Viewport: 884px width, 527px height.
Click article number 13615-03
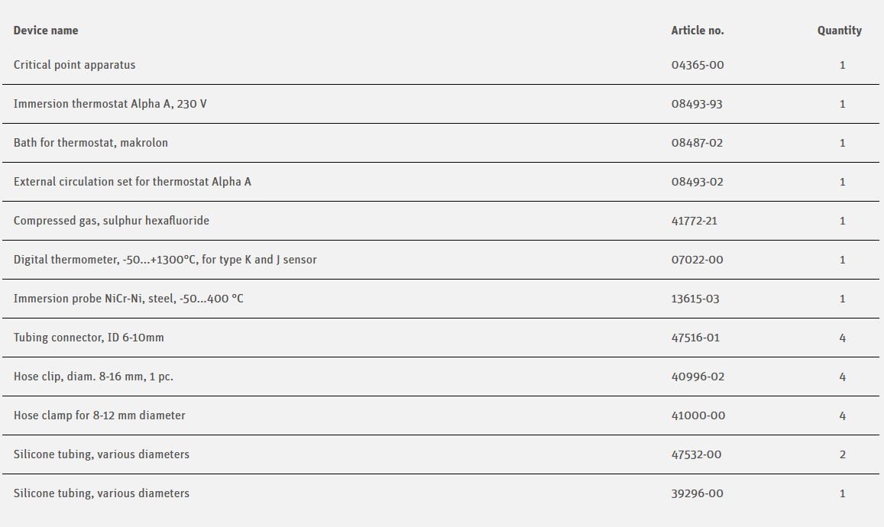point(695,299)
